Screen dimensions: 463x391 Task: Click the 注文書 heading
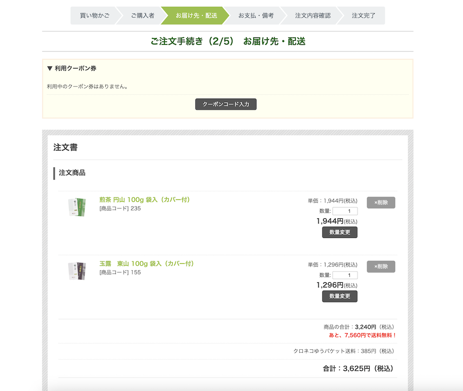pyautogui.click(x=65, y=148)
